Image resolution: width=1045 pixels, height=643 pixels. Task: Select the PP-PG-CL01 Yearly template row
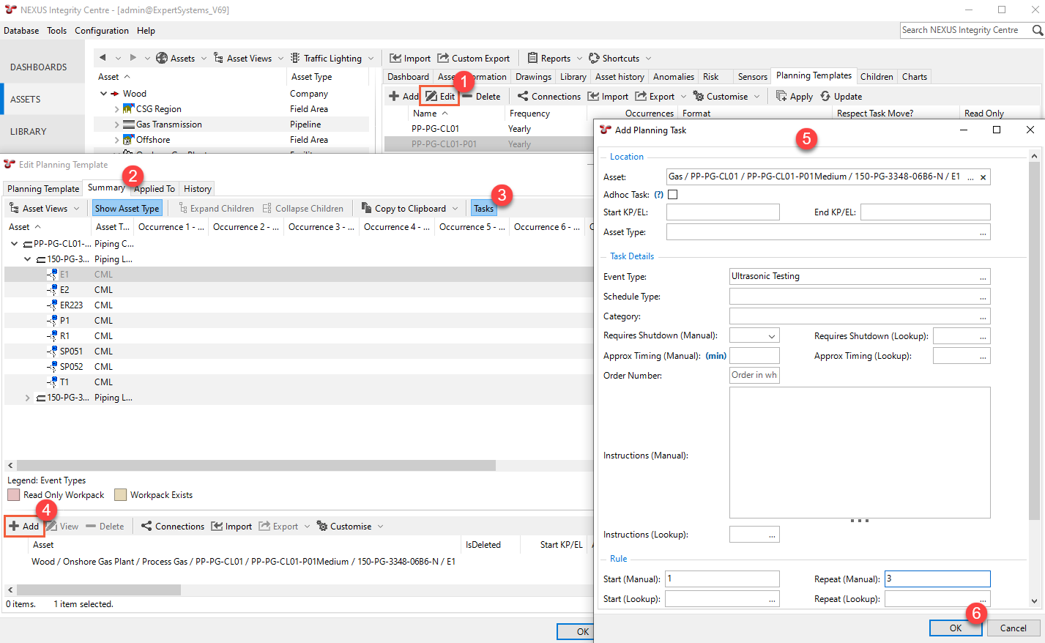click(x=489, y=128)
